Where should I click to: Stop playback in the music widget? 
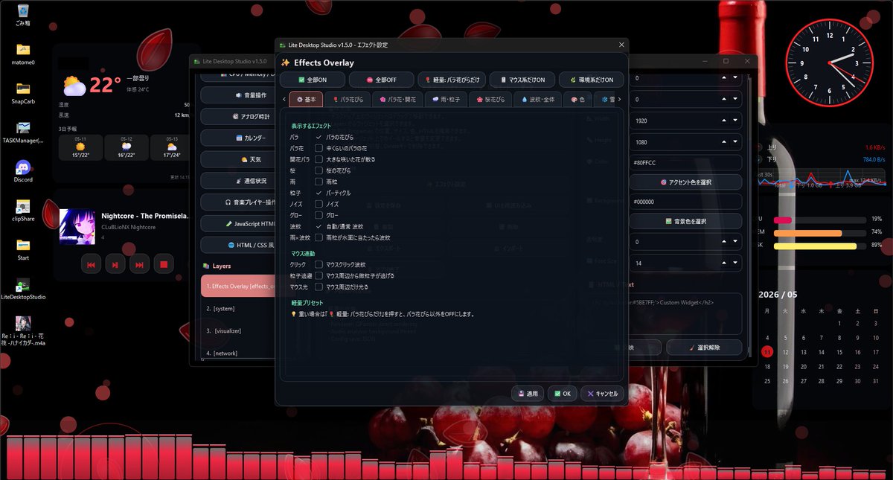pos(164,263)
